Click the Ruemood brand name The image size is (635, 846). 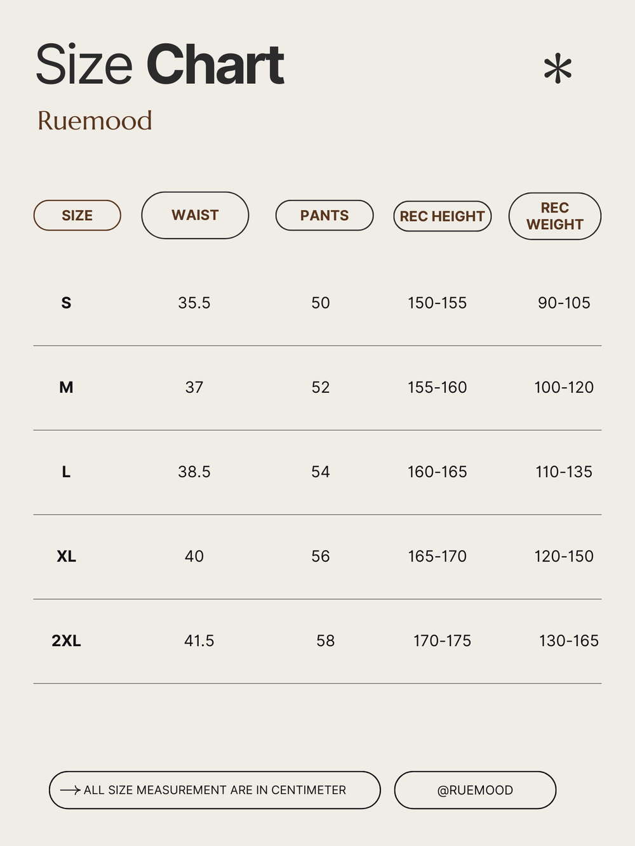click(95, 121)
